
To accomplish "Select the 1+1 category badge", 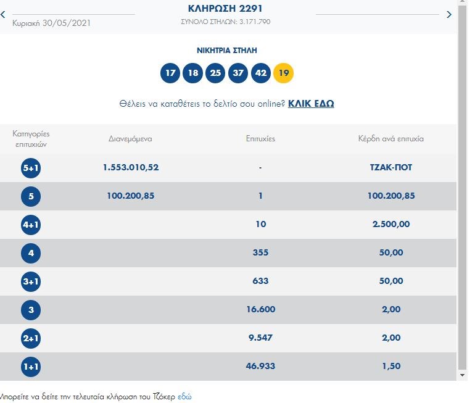I will click(31, 366).
